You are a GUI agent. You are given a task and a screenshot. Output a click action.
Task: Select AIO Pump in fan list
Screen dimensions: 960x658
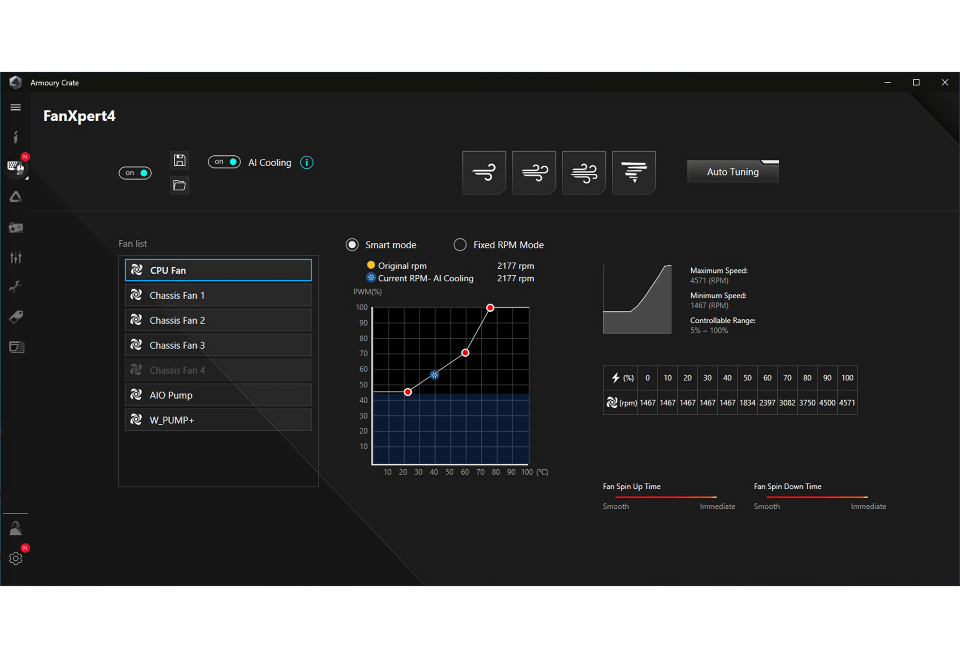pos(218,395)
